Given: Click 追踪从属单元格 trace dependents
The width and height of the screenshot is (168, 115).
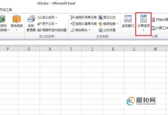Looking at the screenshot, I should coord(83,24).
